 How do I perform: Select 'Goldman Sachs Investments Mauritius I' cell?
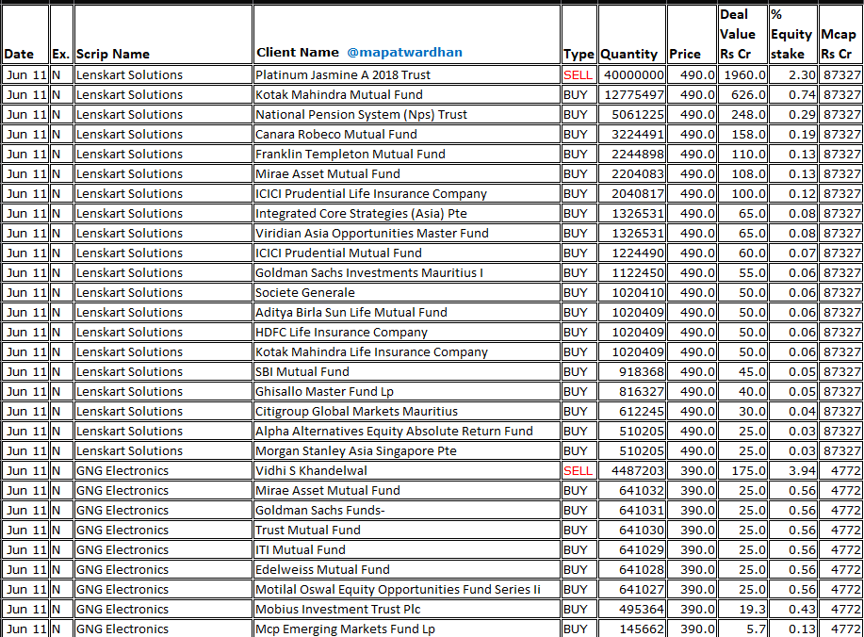click(407, 273)
